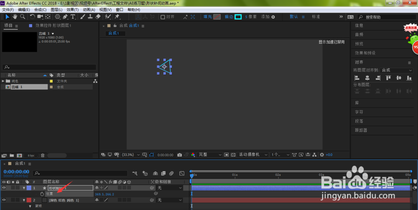
Task: Click the 描边 stroke options link
Action: pyautogui.click(x=229, y=17)
